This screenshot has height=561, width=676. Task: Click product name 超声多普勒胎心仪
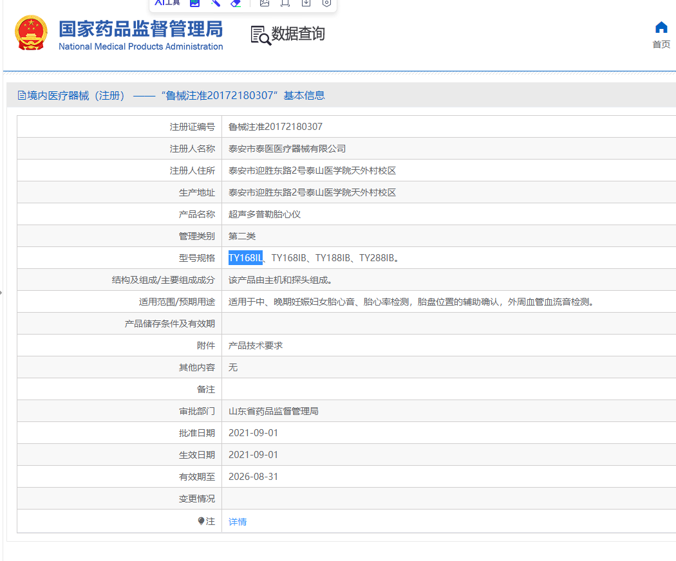[x=264, y=214]
